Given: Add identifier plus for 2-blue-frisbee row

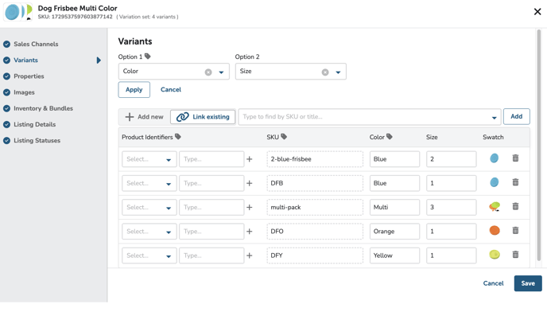Looking at the screenshot, I should click(250, 159).
